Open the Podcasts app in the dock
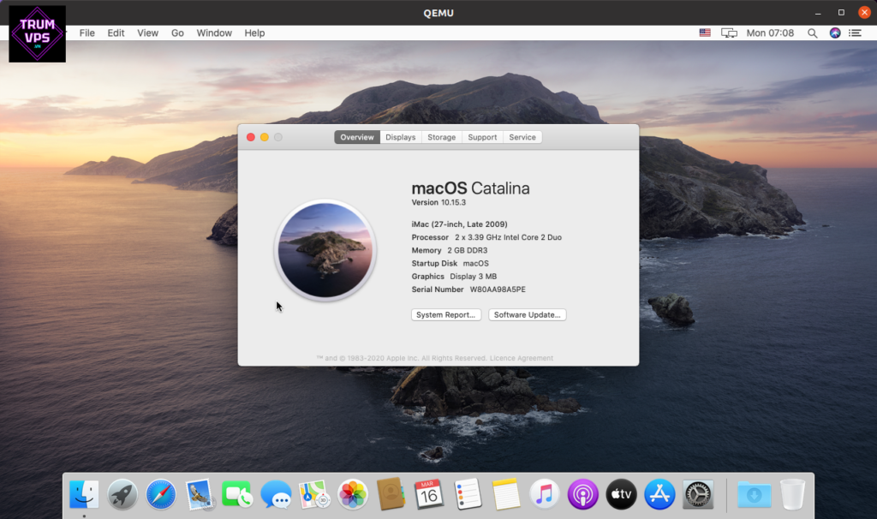 (x=582, y=494)
